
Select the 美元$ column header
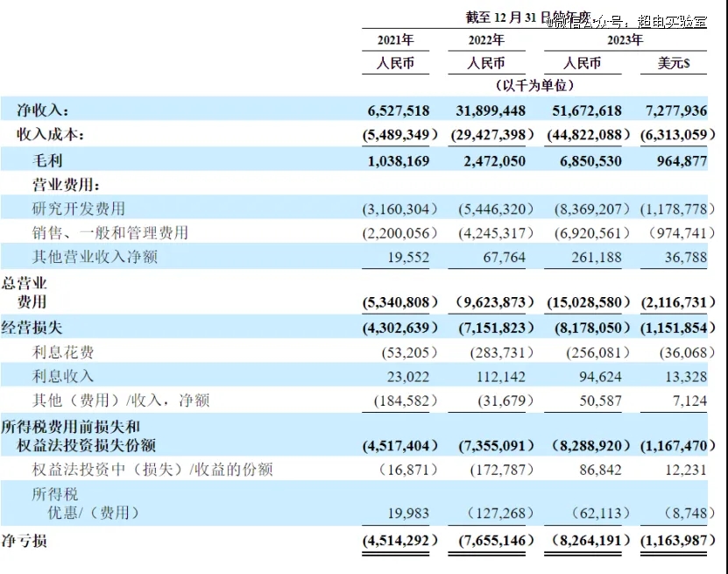(675, 64)
